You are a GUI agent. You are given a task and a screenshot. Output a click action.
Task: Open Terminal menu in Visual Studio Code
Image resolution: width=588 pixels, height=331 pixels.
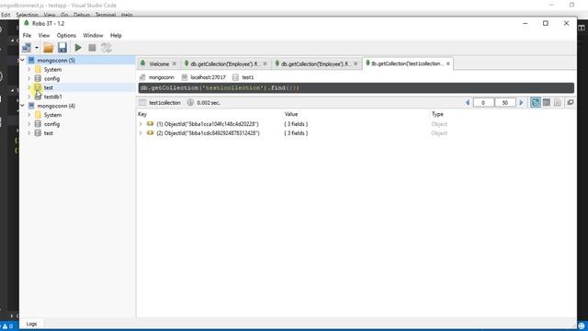tap(106, 15)
